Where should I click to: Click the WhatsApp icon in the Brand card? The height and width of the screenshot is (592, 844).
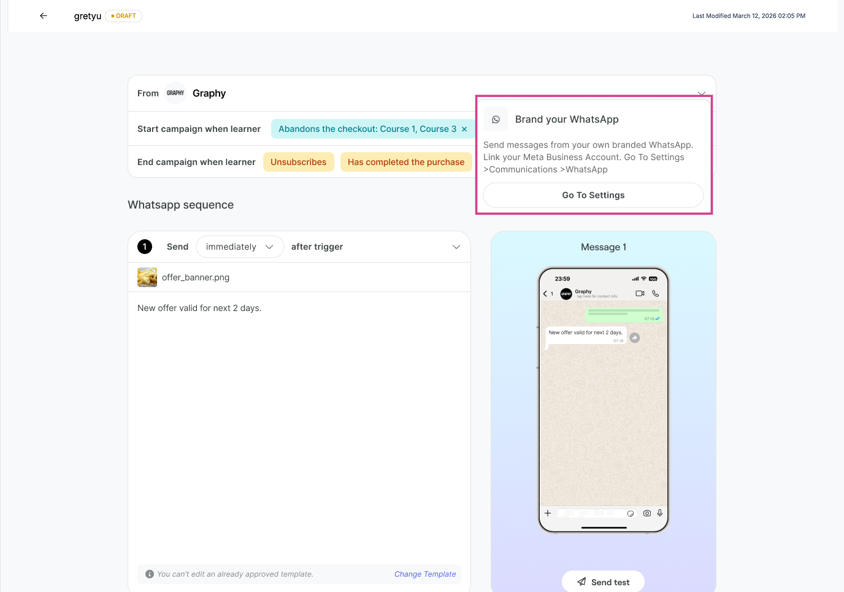[496, 120]
